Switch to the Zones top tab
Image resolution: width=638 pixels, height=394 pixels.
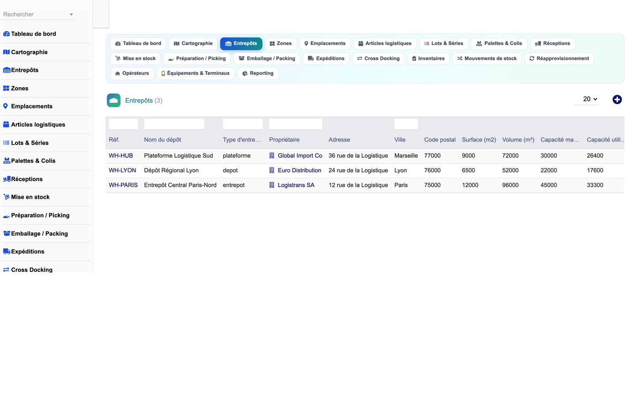tap(281, 44)
